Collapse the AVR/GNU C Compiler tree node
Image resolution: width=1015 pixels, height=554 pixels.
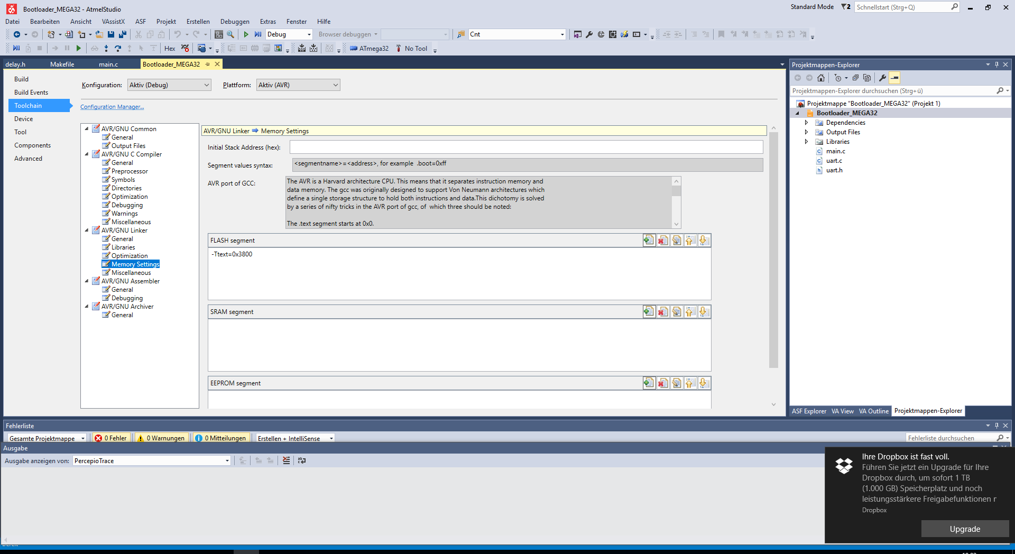87,154
